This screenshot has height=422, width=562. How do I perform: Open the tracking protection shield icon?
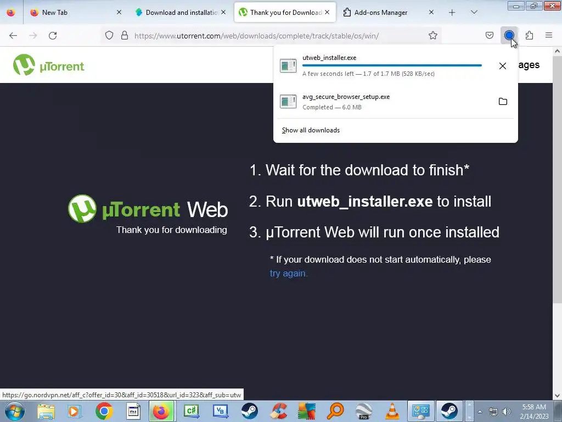click(109, 35)
